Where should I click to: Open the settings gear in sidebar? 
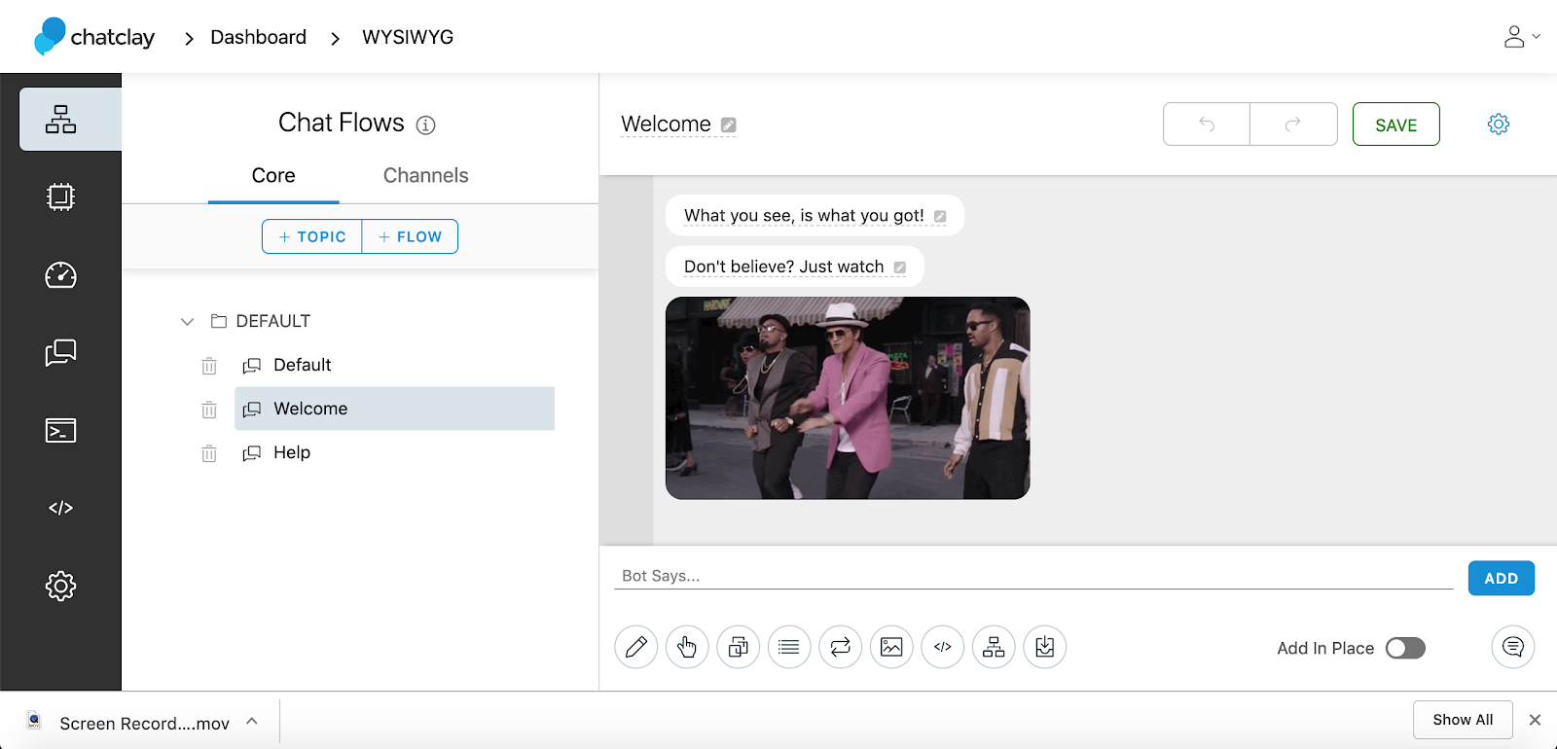pos(60,586)
